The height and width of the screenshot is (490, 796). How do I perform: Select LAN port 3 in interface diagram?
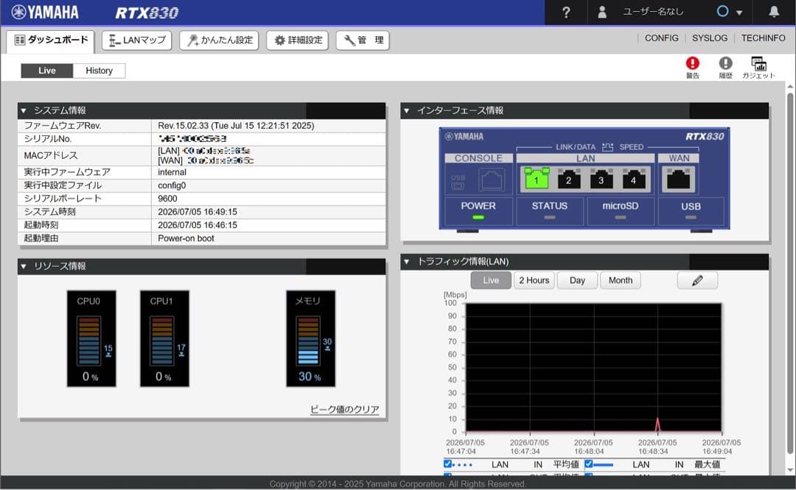click(x=601, y=178)
